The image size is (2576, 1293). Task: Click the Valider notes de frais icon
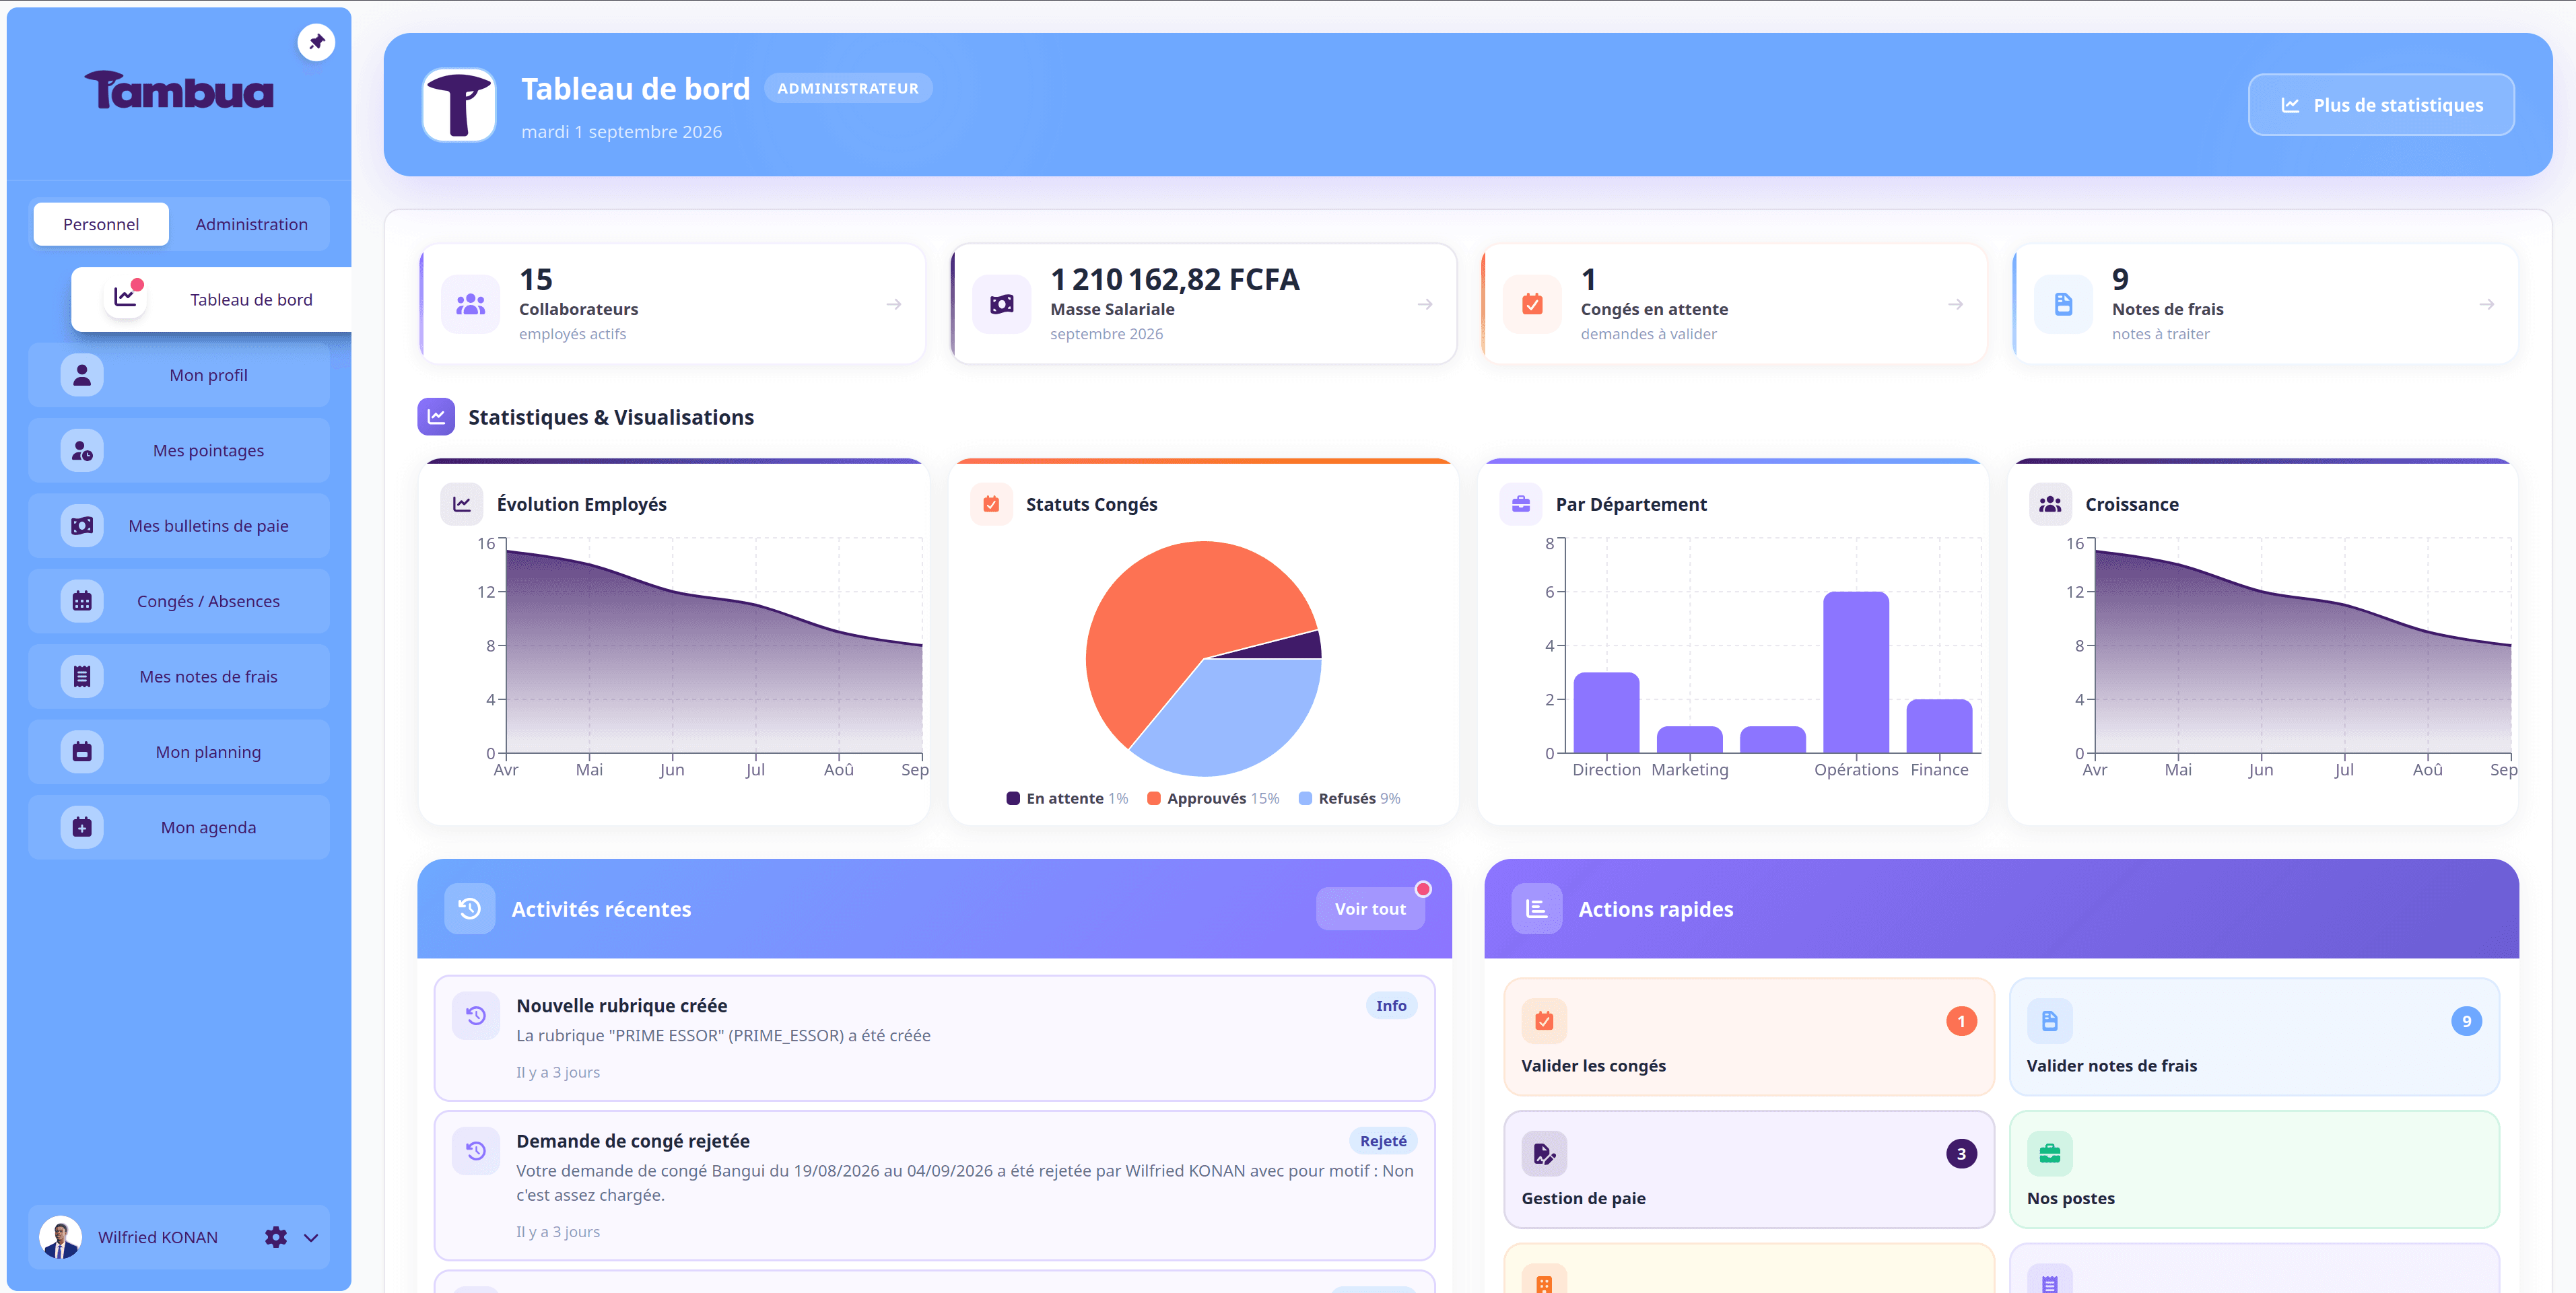tap(2049, 1021)
